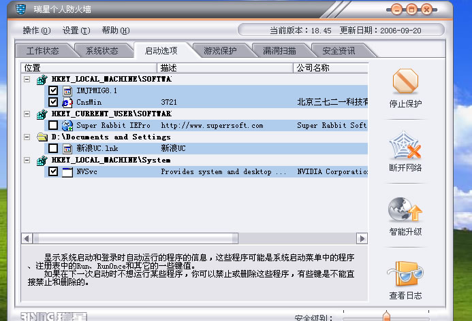
Task: Open the 漏洞扫描 tab
Action: click(x=279, y=50)
